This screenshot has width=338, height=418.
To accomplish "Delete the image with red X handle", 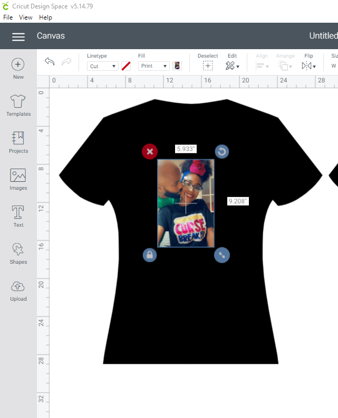I will (150, 152).
